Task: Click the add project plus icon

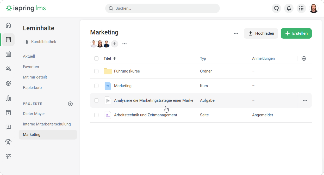Action: [x=70, y=104]
